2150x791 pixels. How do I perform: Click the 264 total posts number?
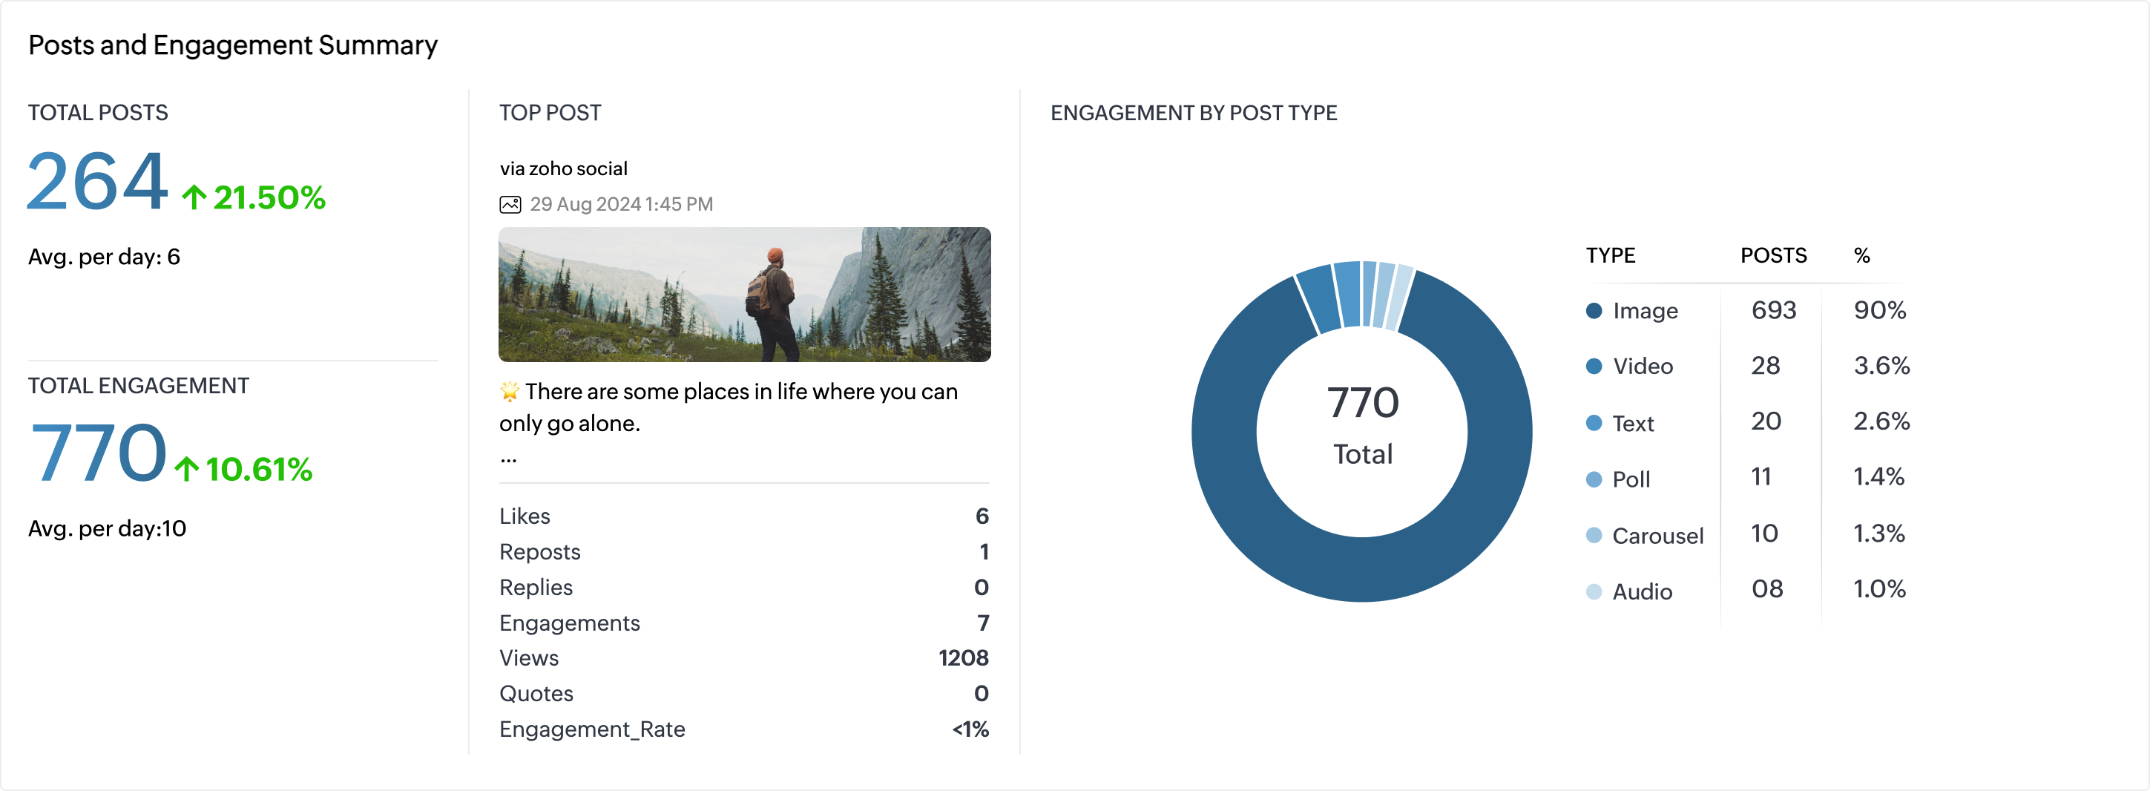98,180
